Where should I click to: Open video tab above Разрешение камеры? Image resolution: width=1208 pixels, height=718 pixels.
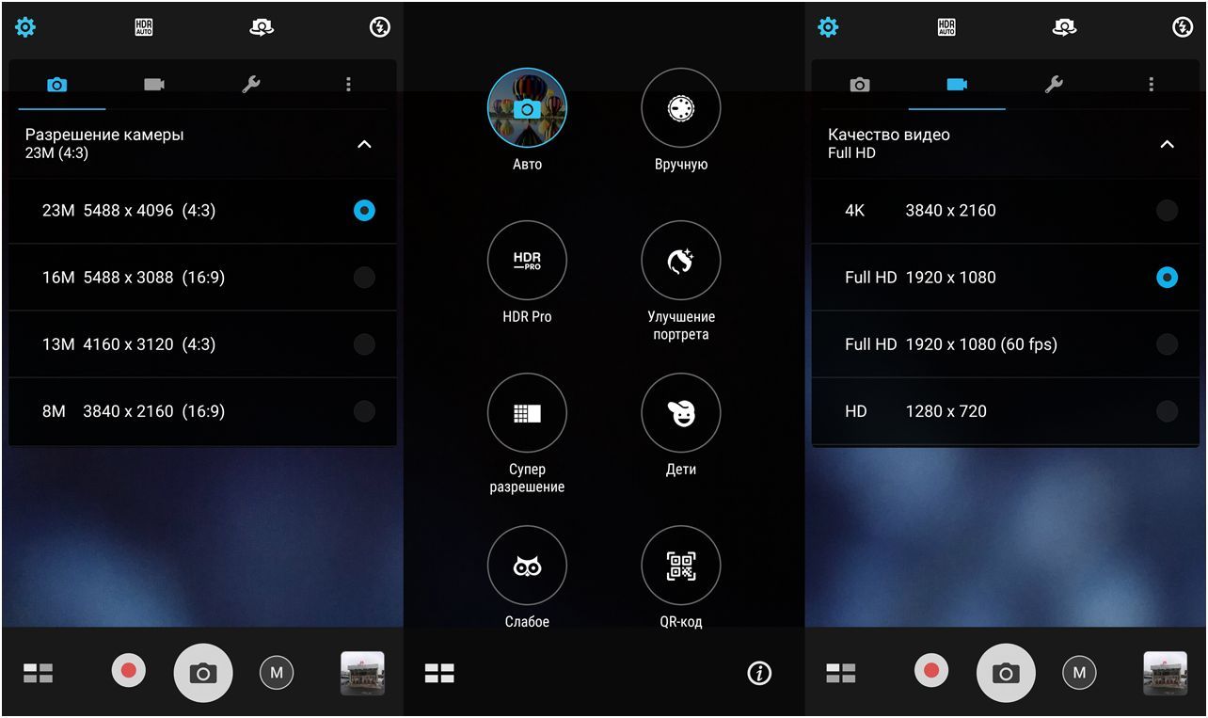point(154,85)
